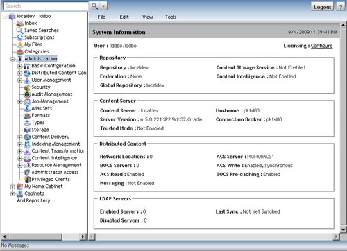Viewport: 347px width, 251px height.
Task: Click into the Search input field
Action: point(46,6)
